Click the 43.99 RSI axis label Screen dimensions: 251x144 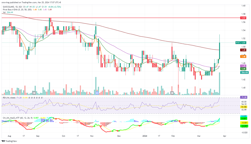244,110
